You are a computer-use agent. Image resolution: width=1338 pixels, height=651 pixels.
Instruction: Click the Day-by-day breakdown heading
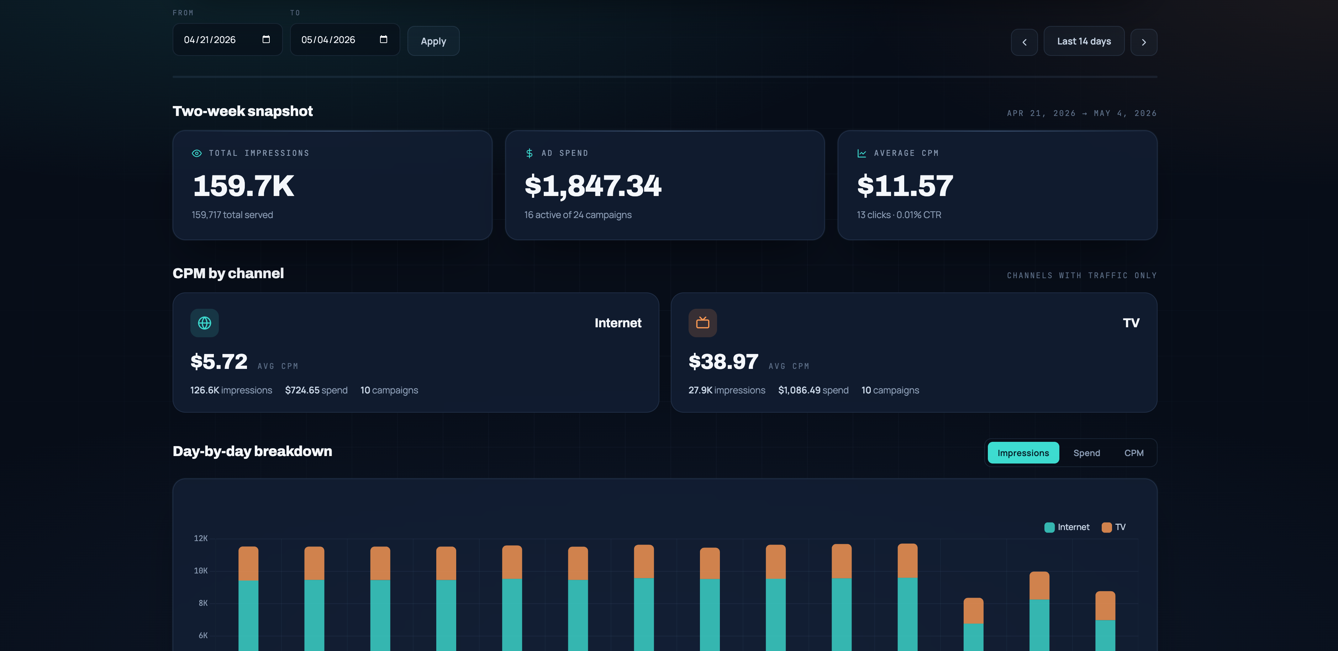point(252,451)
